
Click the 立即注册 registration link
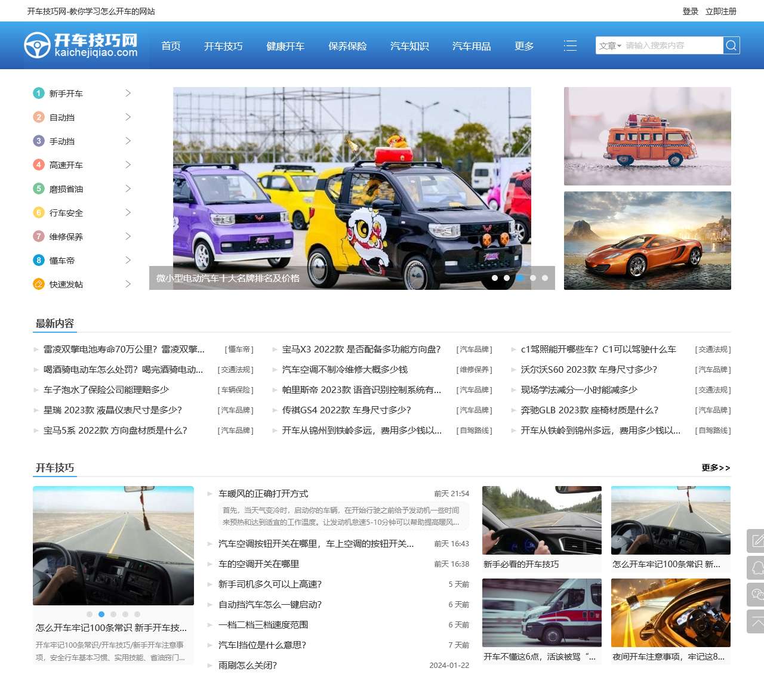point(722,11)
